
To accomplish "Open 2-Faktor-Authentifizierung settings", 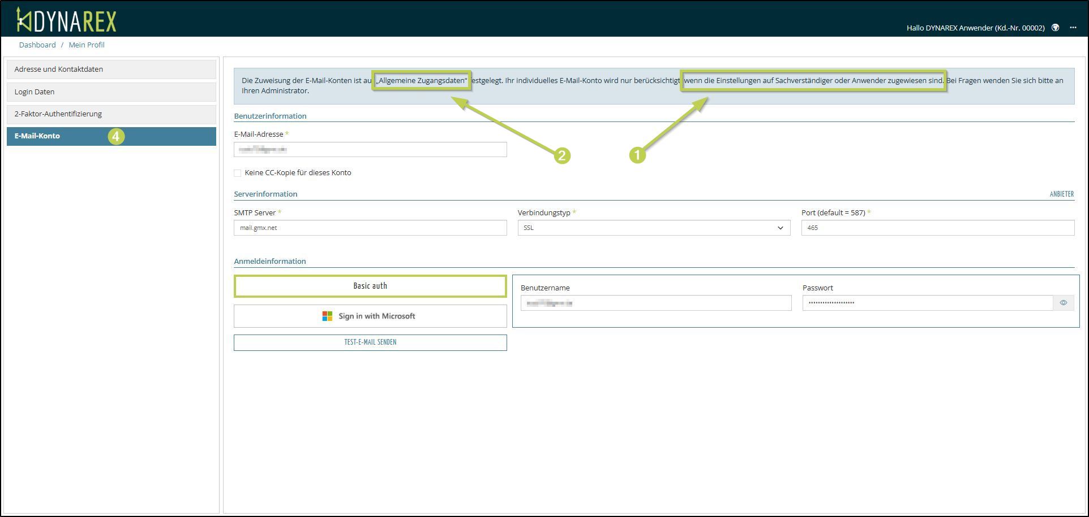I will (x=112, y=114).
